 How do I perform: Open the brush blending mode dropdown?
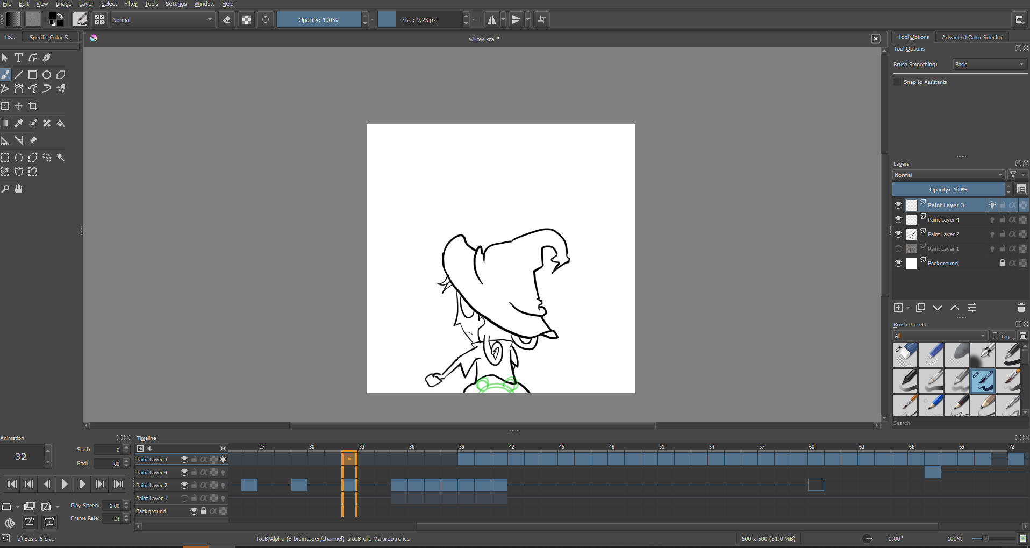pyautogui.click(x=162, y=20)
